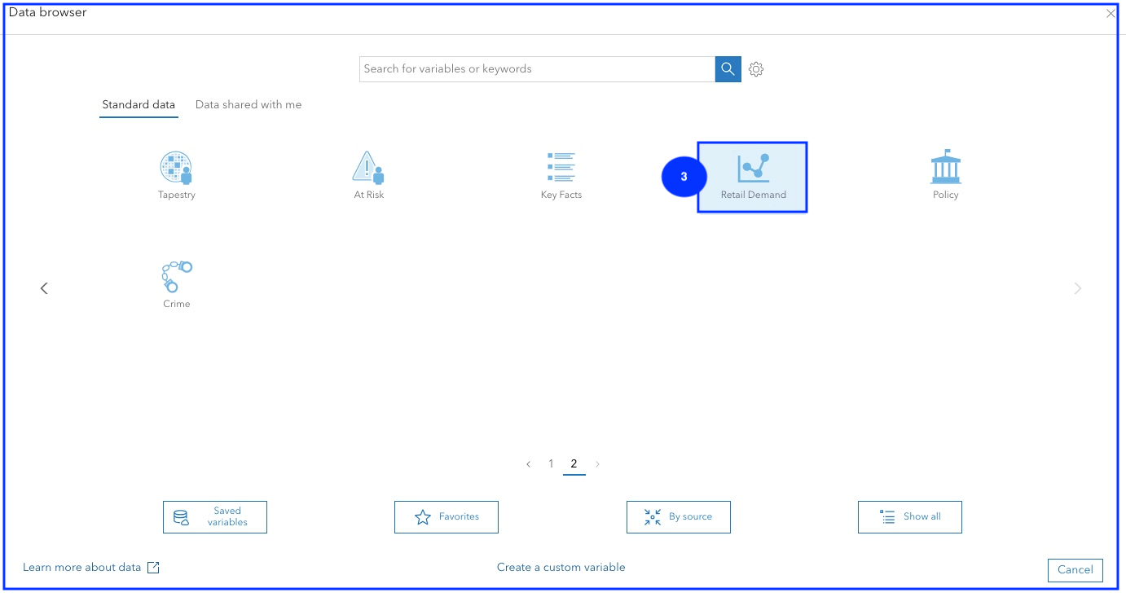The height and width of the screenshot is (597, 1126).
Task: Open the Policy data category
Action: click(945, 173)
